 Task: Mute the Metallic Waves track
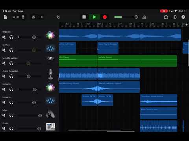[4, 63]
